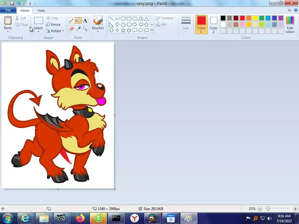The image size is (299, 224).
Task: Pick the green color swatch
Action: (262, 18)
